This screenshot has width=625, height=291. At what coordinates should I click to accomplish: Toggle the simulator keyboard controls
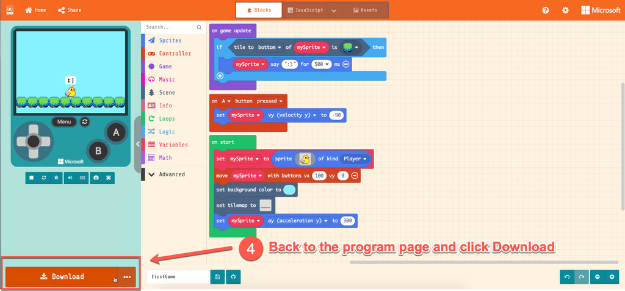click(82, 178)
